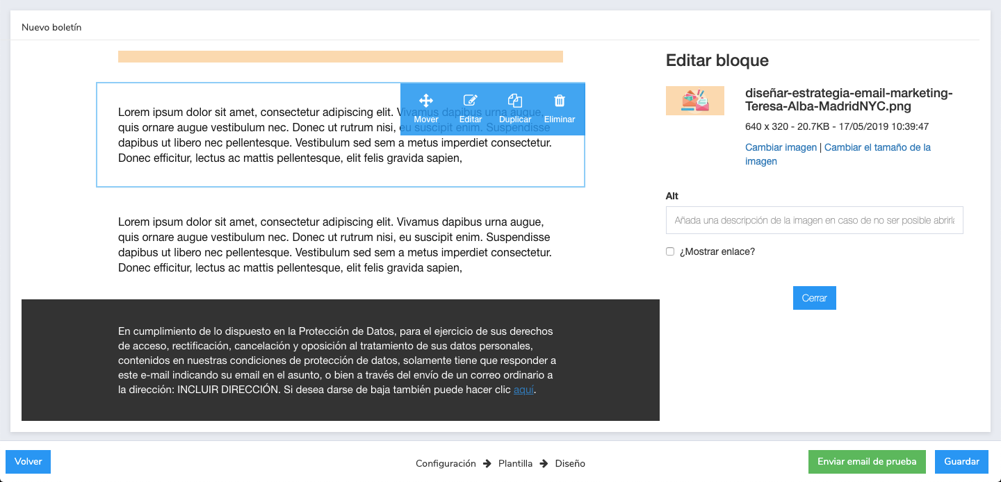
Task: Select the highlighted Lorem ipsum text block
Action: 278,160
